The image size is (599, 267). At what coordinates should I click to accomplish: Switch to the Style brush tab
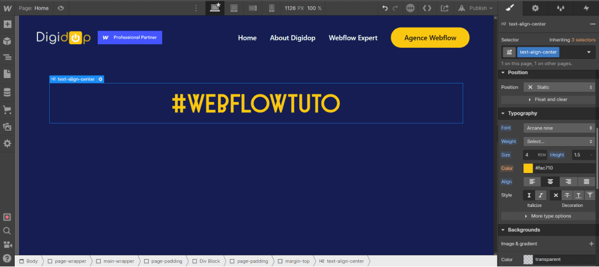[510, 8]
